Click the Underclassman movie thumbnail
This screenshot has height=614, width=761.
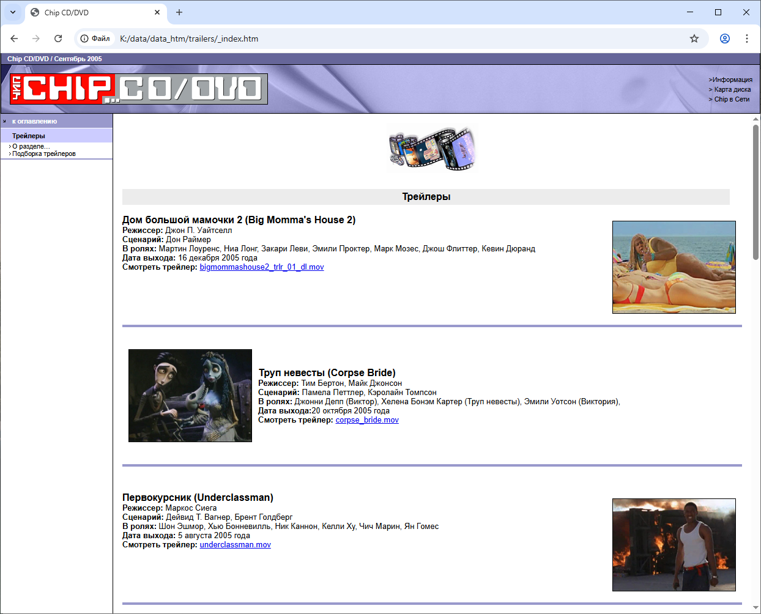pos(674,545)
